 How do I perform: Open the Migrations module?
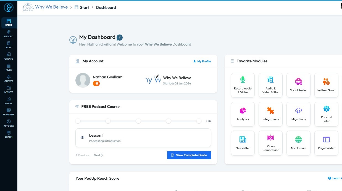pos(298,114)
